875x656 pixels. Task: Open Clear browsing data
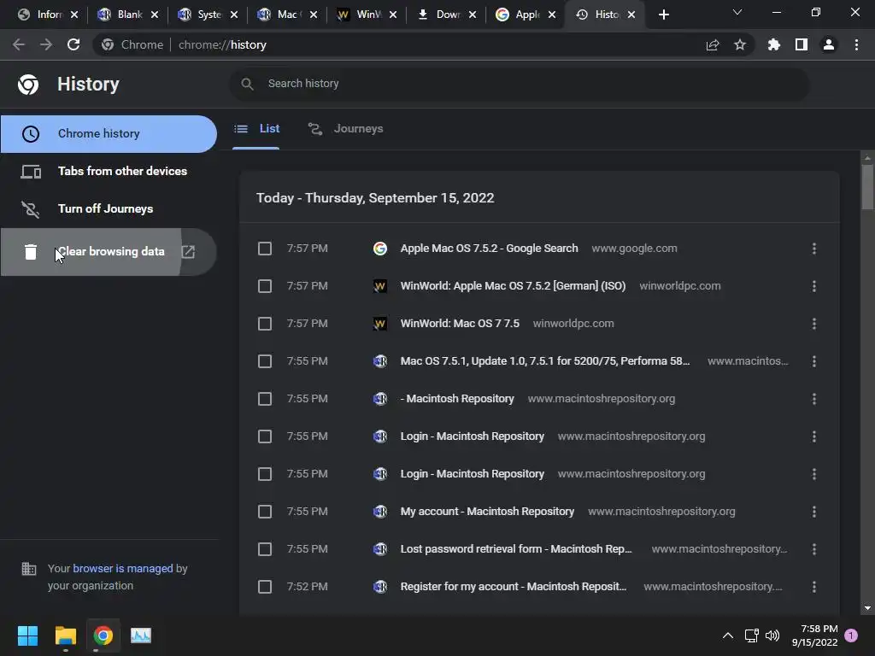click(109, 252)
